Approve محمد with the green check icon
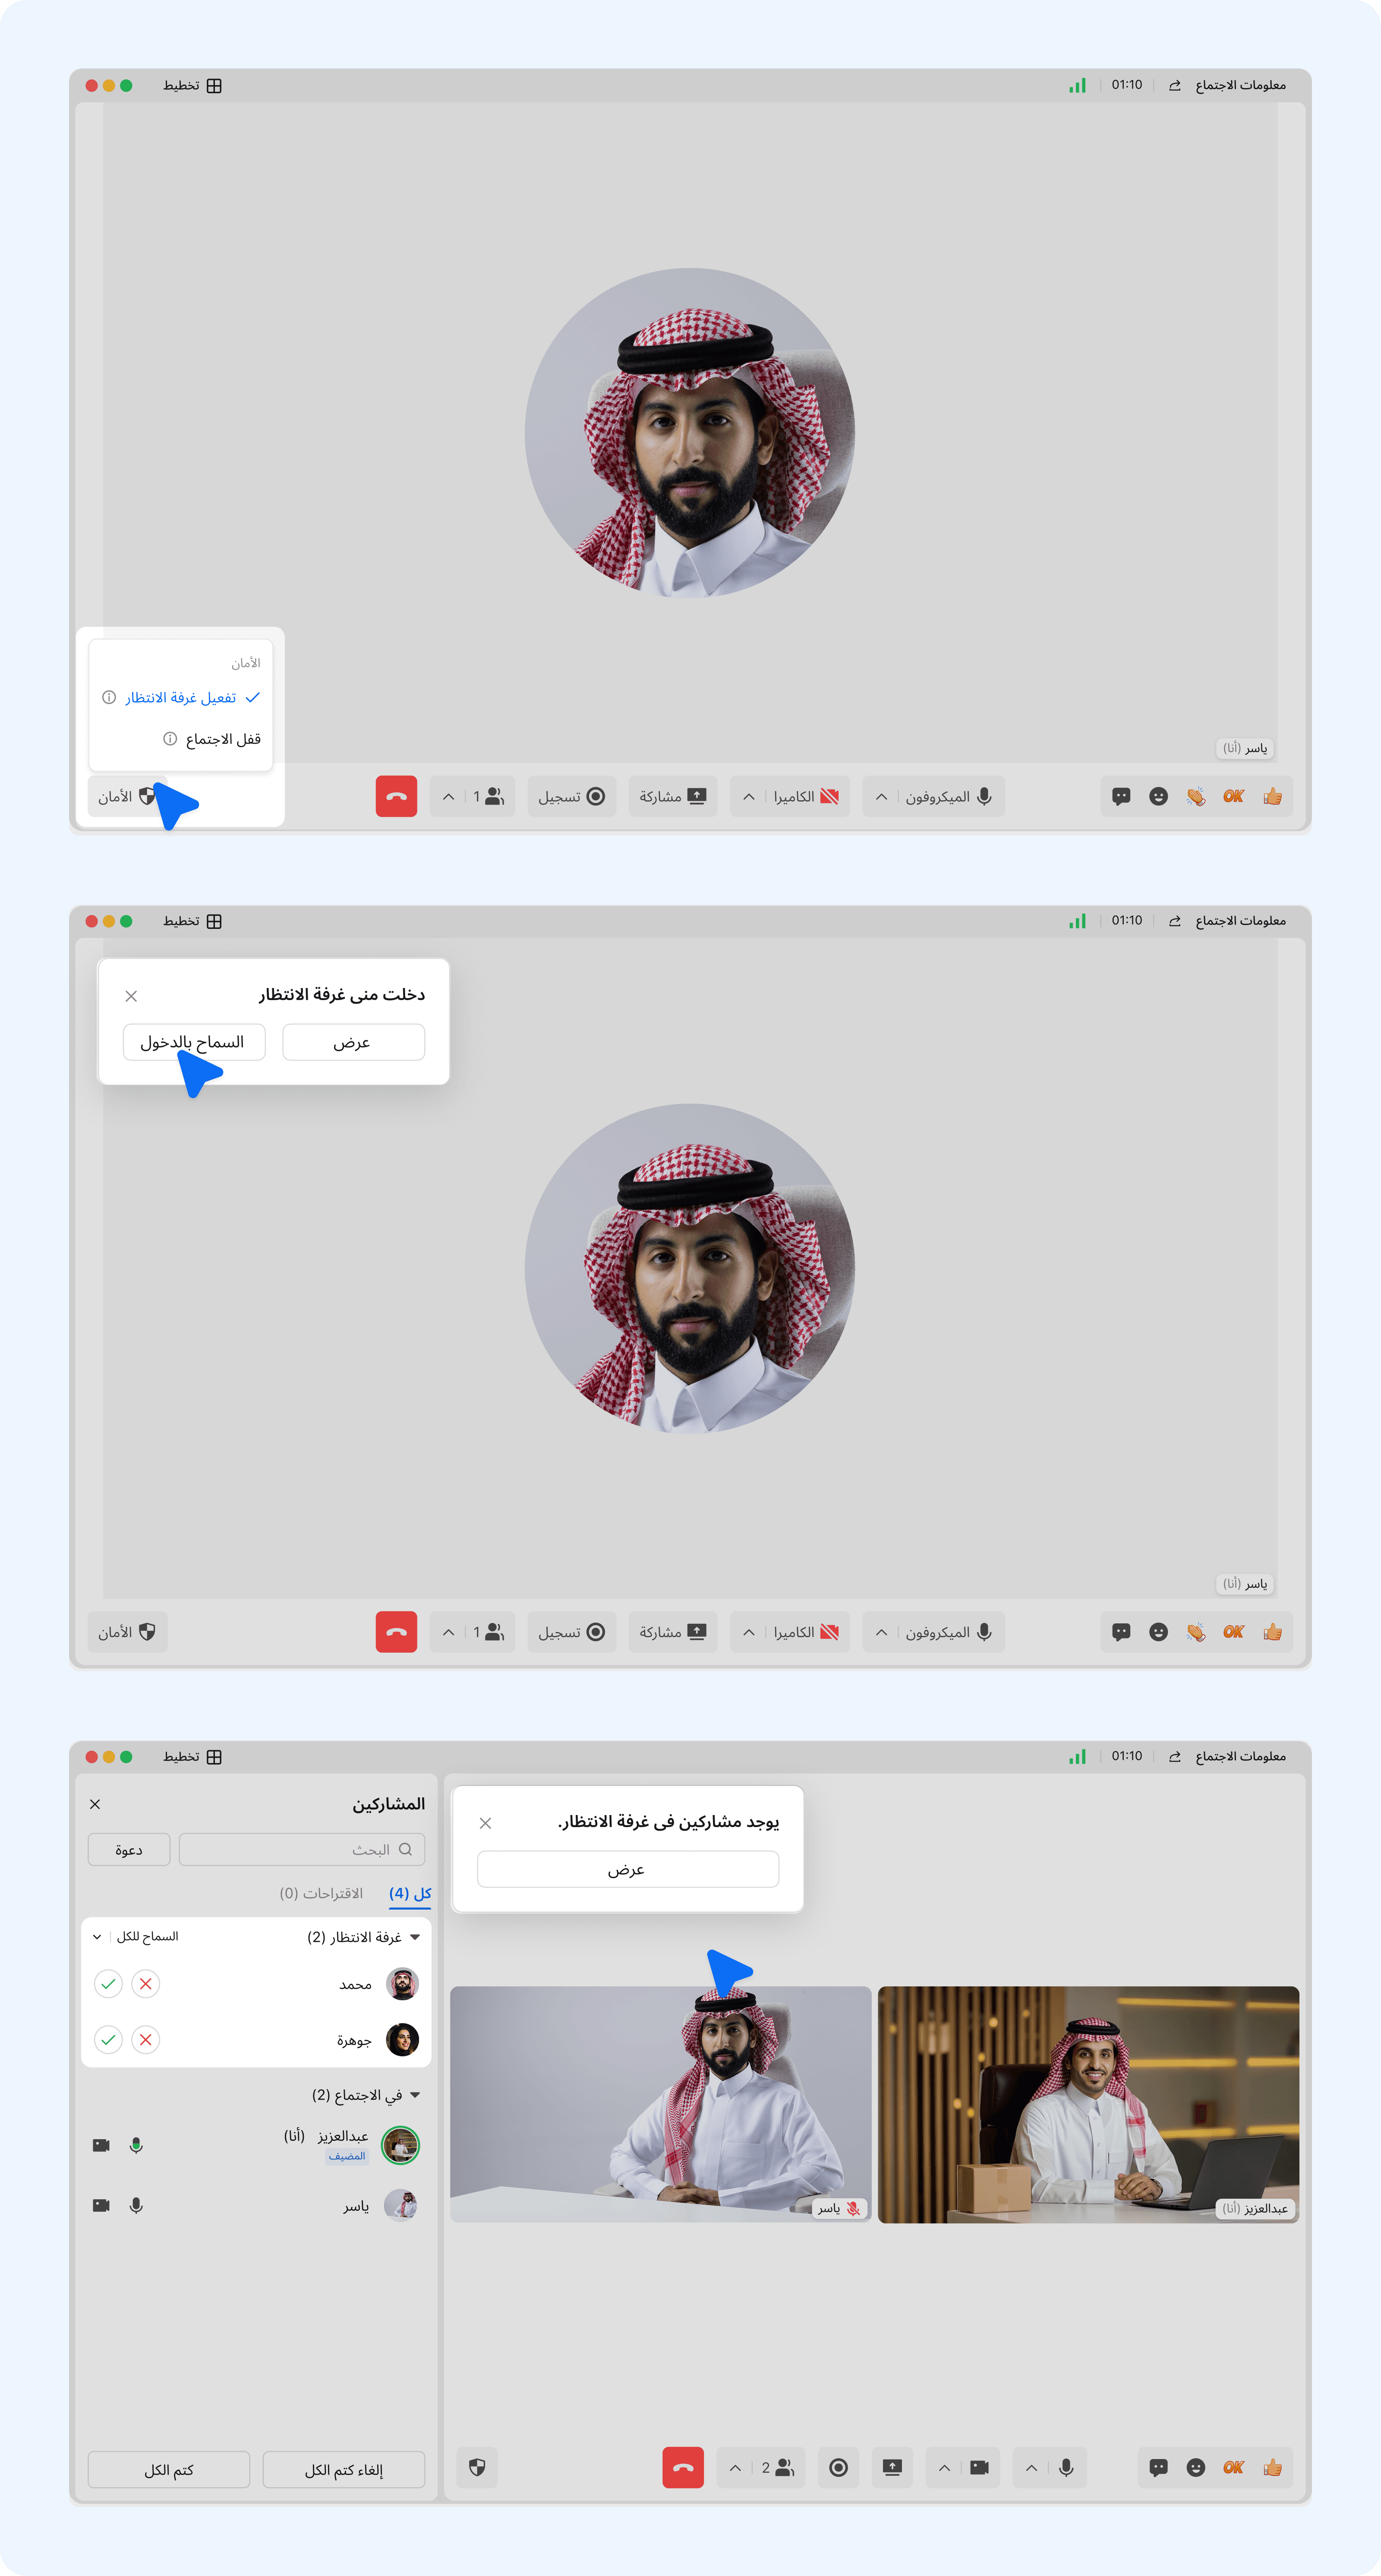The image size is (1381, 2576). point(108,1983)
